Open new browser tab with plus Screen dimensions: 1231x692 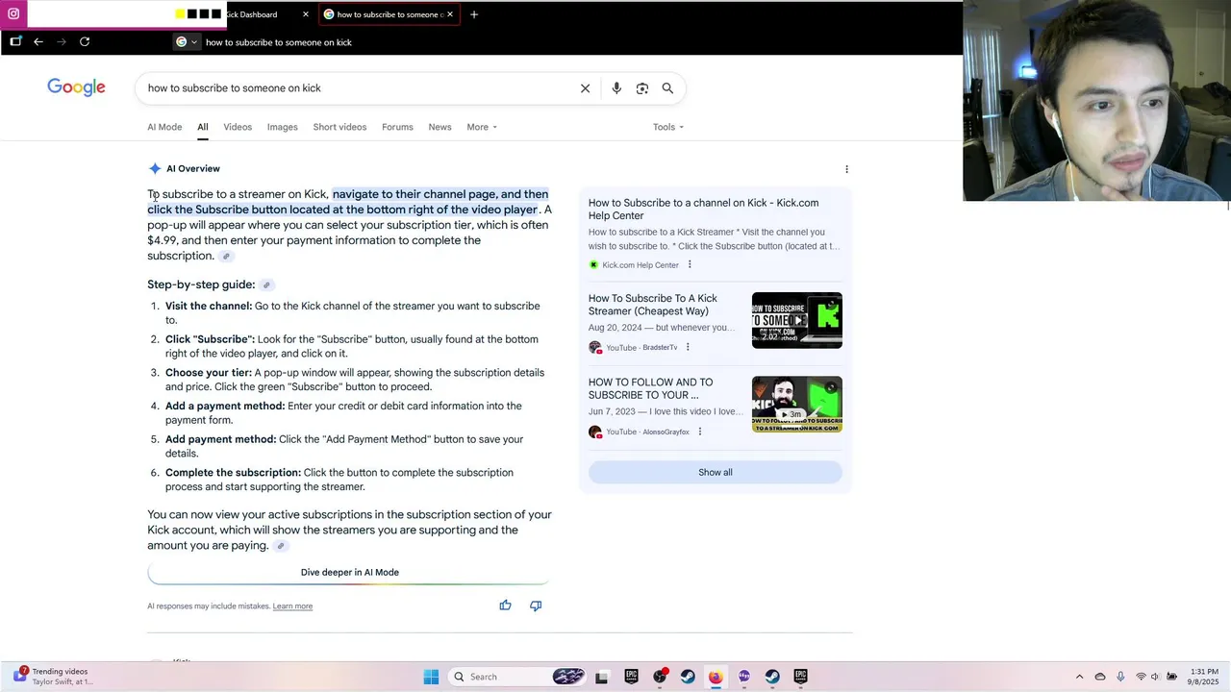[x=474, y=14]
